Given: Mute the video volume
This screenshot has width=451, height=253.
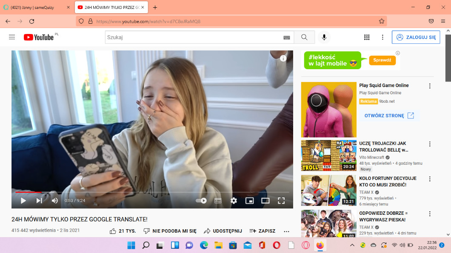Looking at the screenshot, I should coord(55,201).
